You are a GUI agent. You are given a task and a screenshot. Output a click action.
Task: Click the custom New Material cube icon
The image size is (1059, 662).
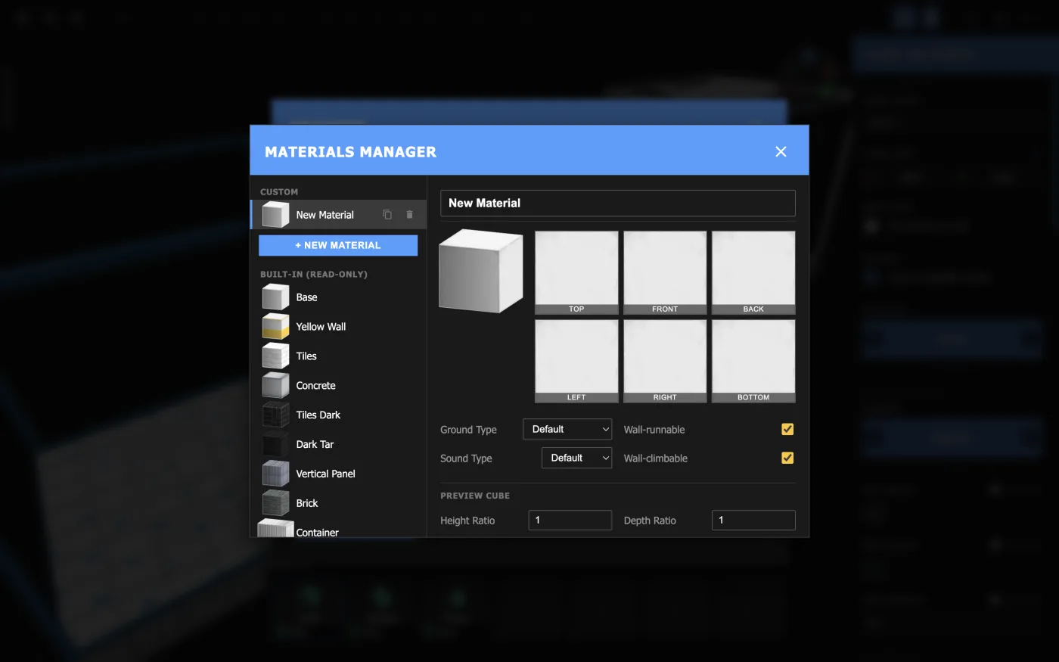point(275,215)
